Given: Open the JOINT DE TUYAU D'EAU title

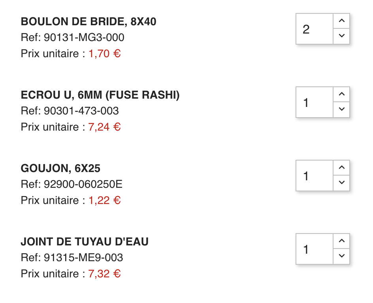Looking at the screenshot, I should click(x=85, y=242).
